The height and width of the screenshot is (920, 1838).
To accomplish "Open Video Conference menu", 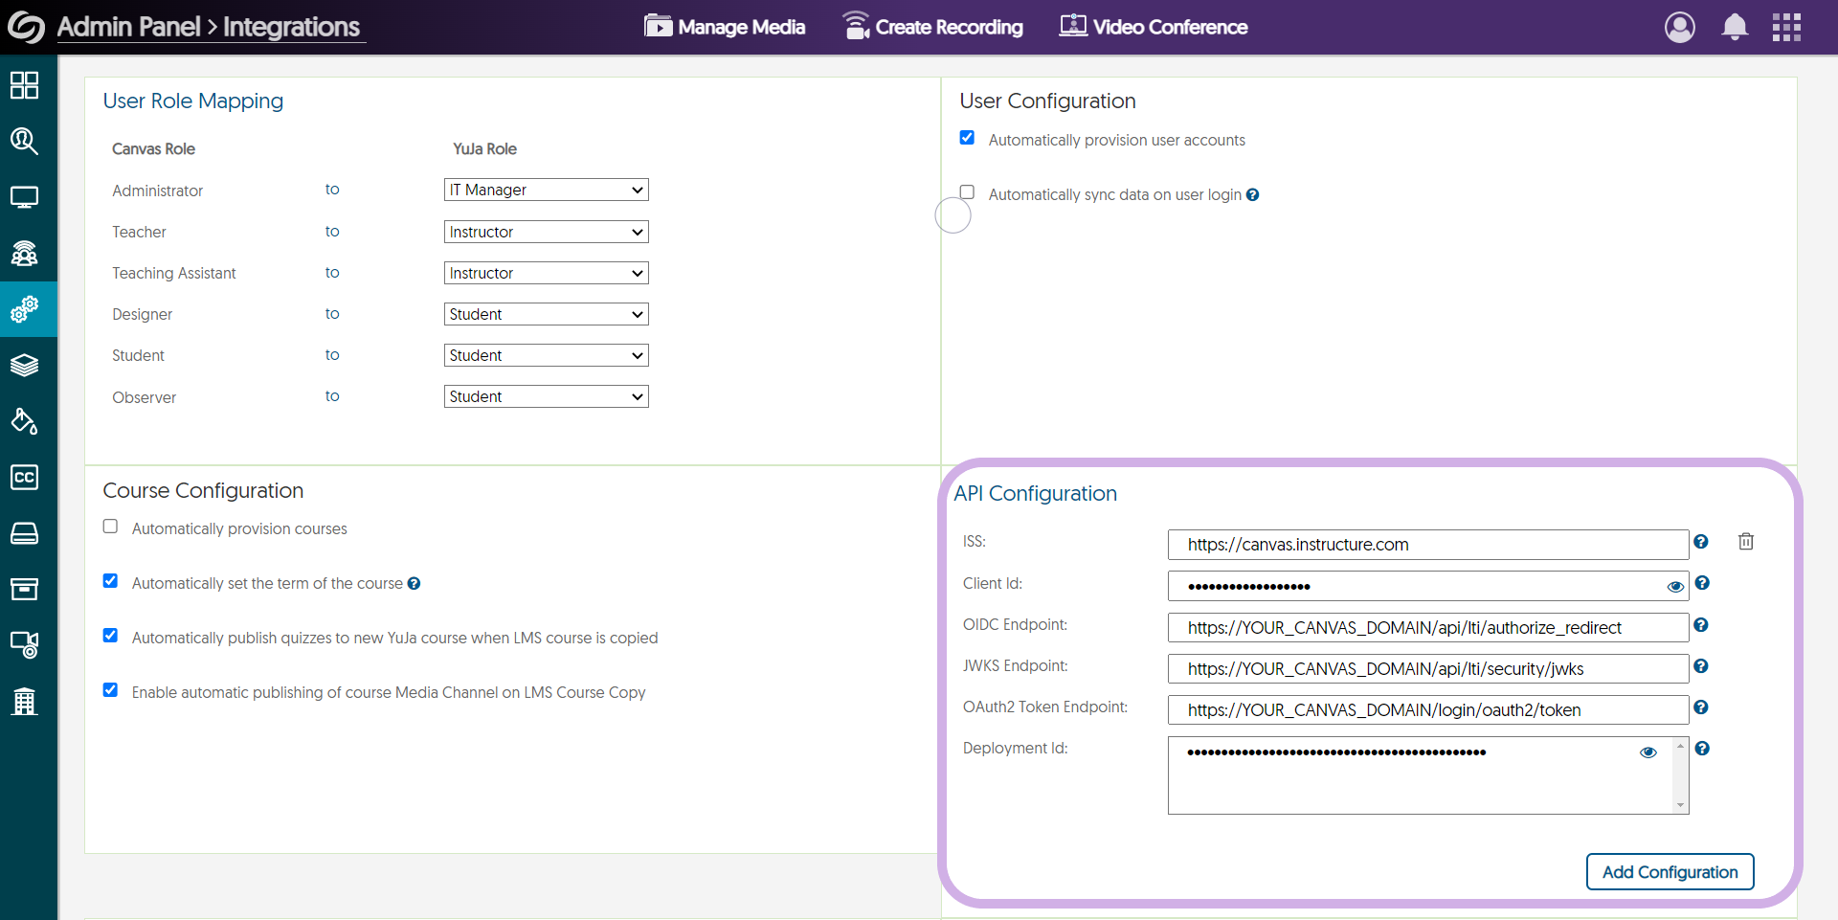I will [1154, 27].
